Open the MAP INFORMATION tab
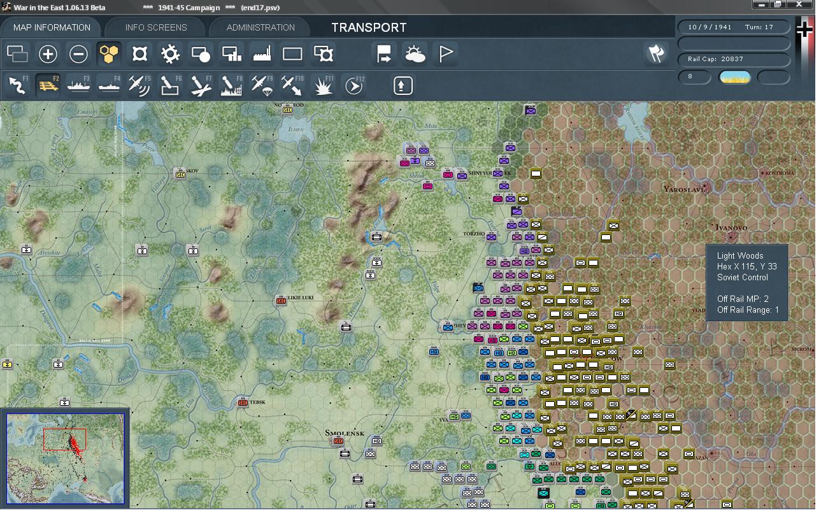Image resolution: width=821 pixels, height=514 pixels. [x=51, y=27]
